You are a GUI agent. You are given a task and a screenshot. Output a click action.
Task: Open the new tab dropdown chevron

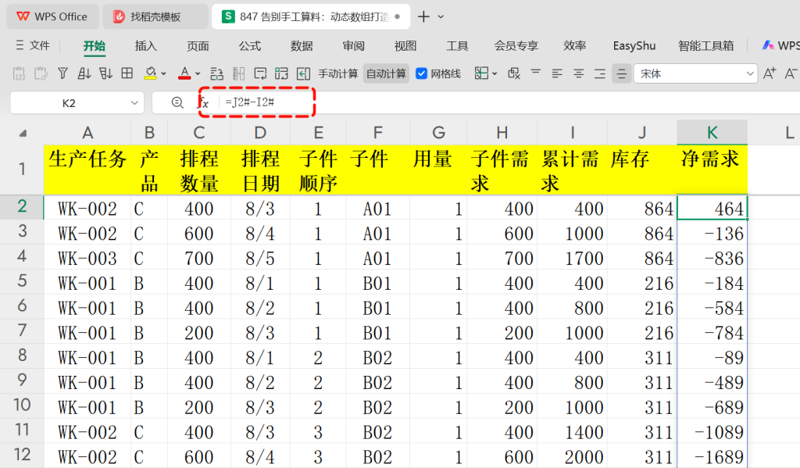[441, 17]
